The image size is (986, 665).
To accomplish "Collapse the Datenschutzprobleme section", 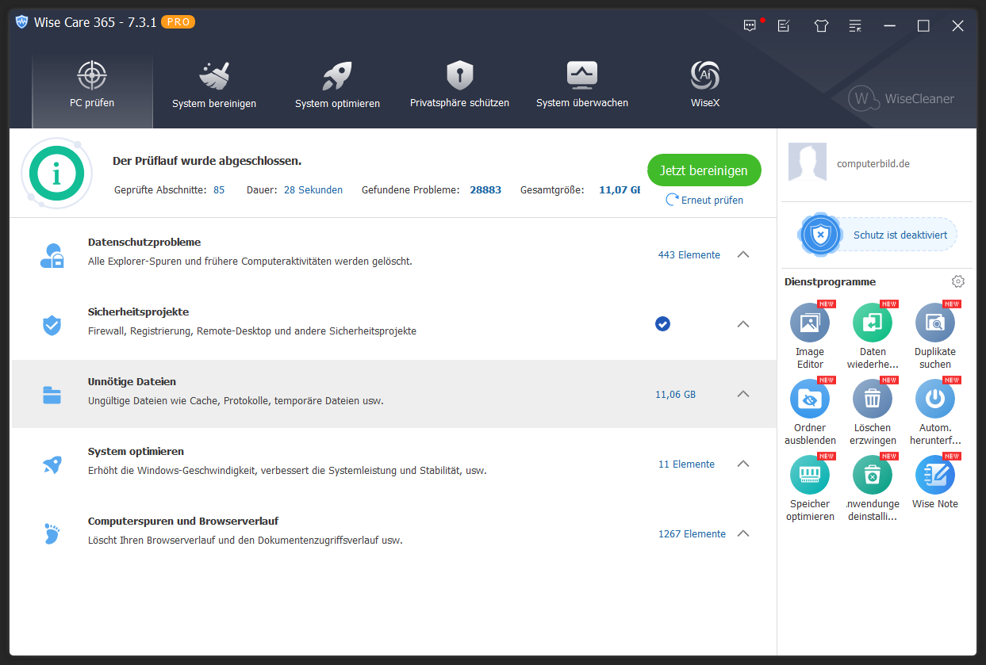I will (x=743, y=254).
